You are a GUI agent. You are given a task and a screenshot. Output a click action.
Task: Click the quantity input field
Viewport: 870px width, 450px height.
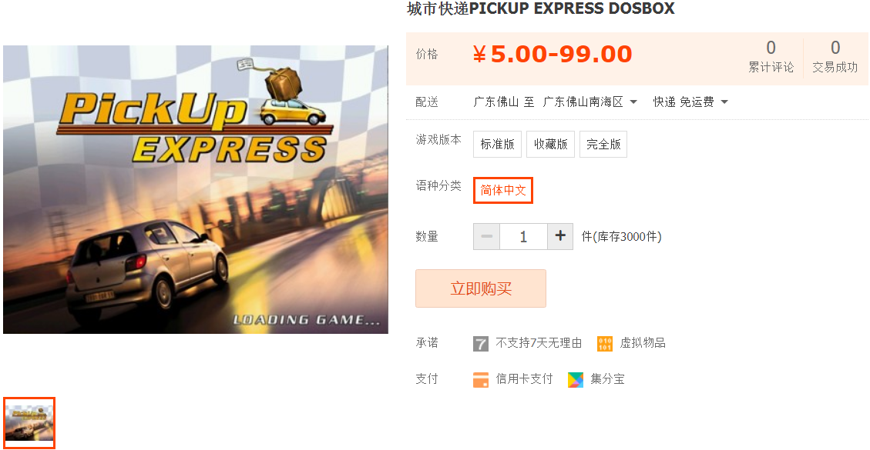tap(523, 237)
